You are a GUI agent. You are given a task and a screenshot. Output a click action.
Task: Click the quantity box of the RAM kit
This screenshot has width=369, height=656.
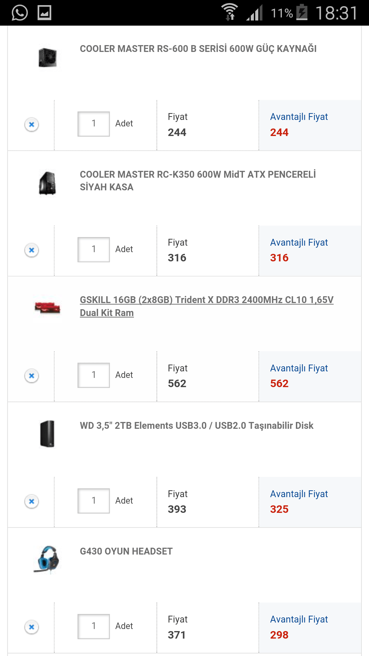pos(93,375)
